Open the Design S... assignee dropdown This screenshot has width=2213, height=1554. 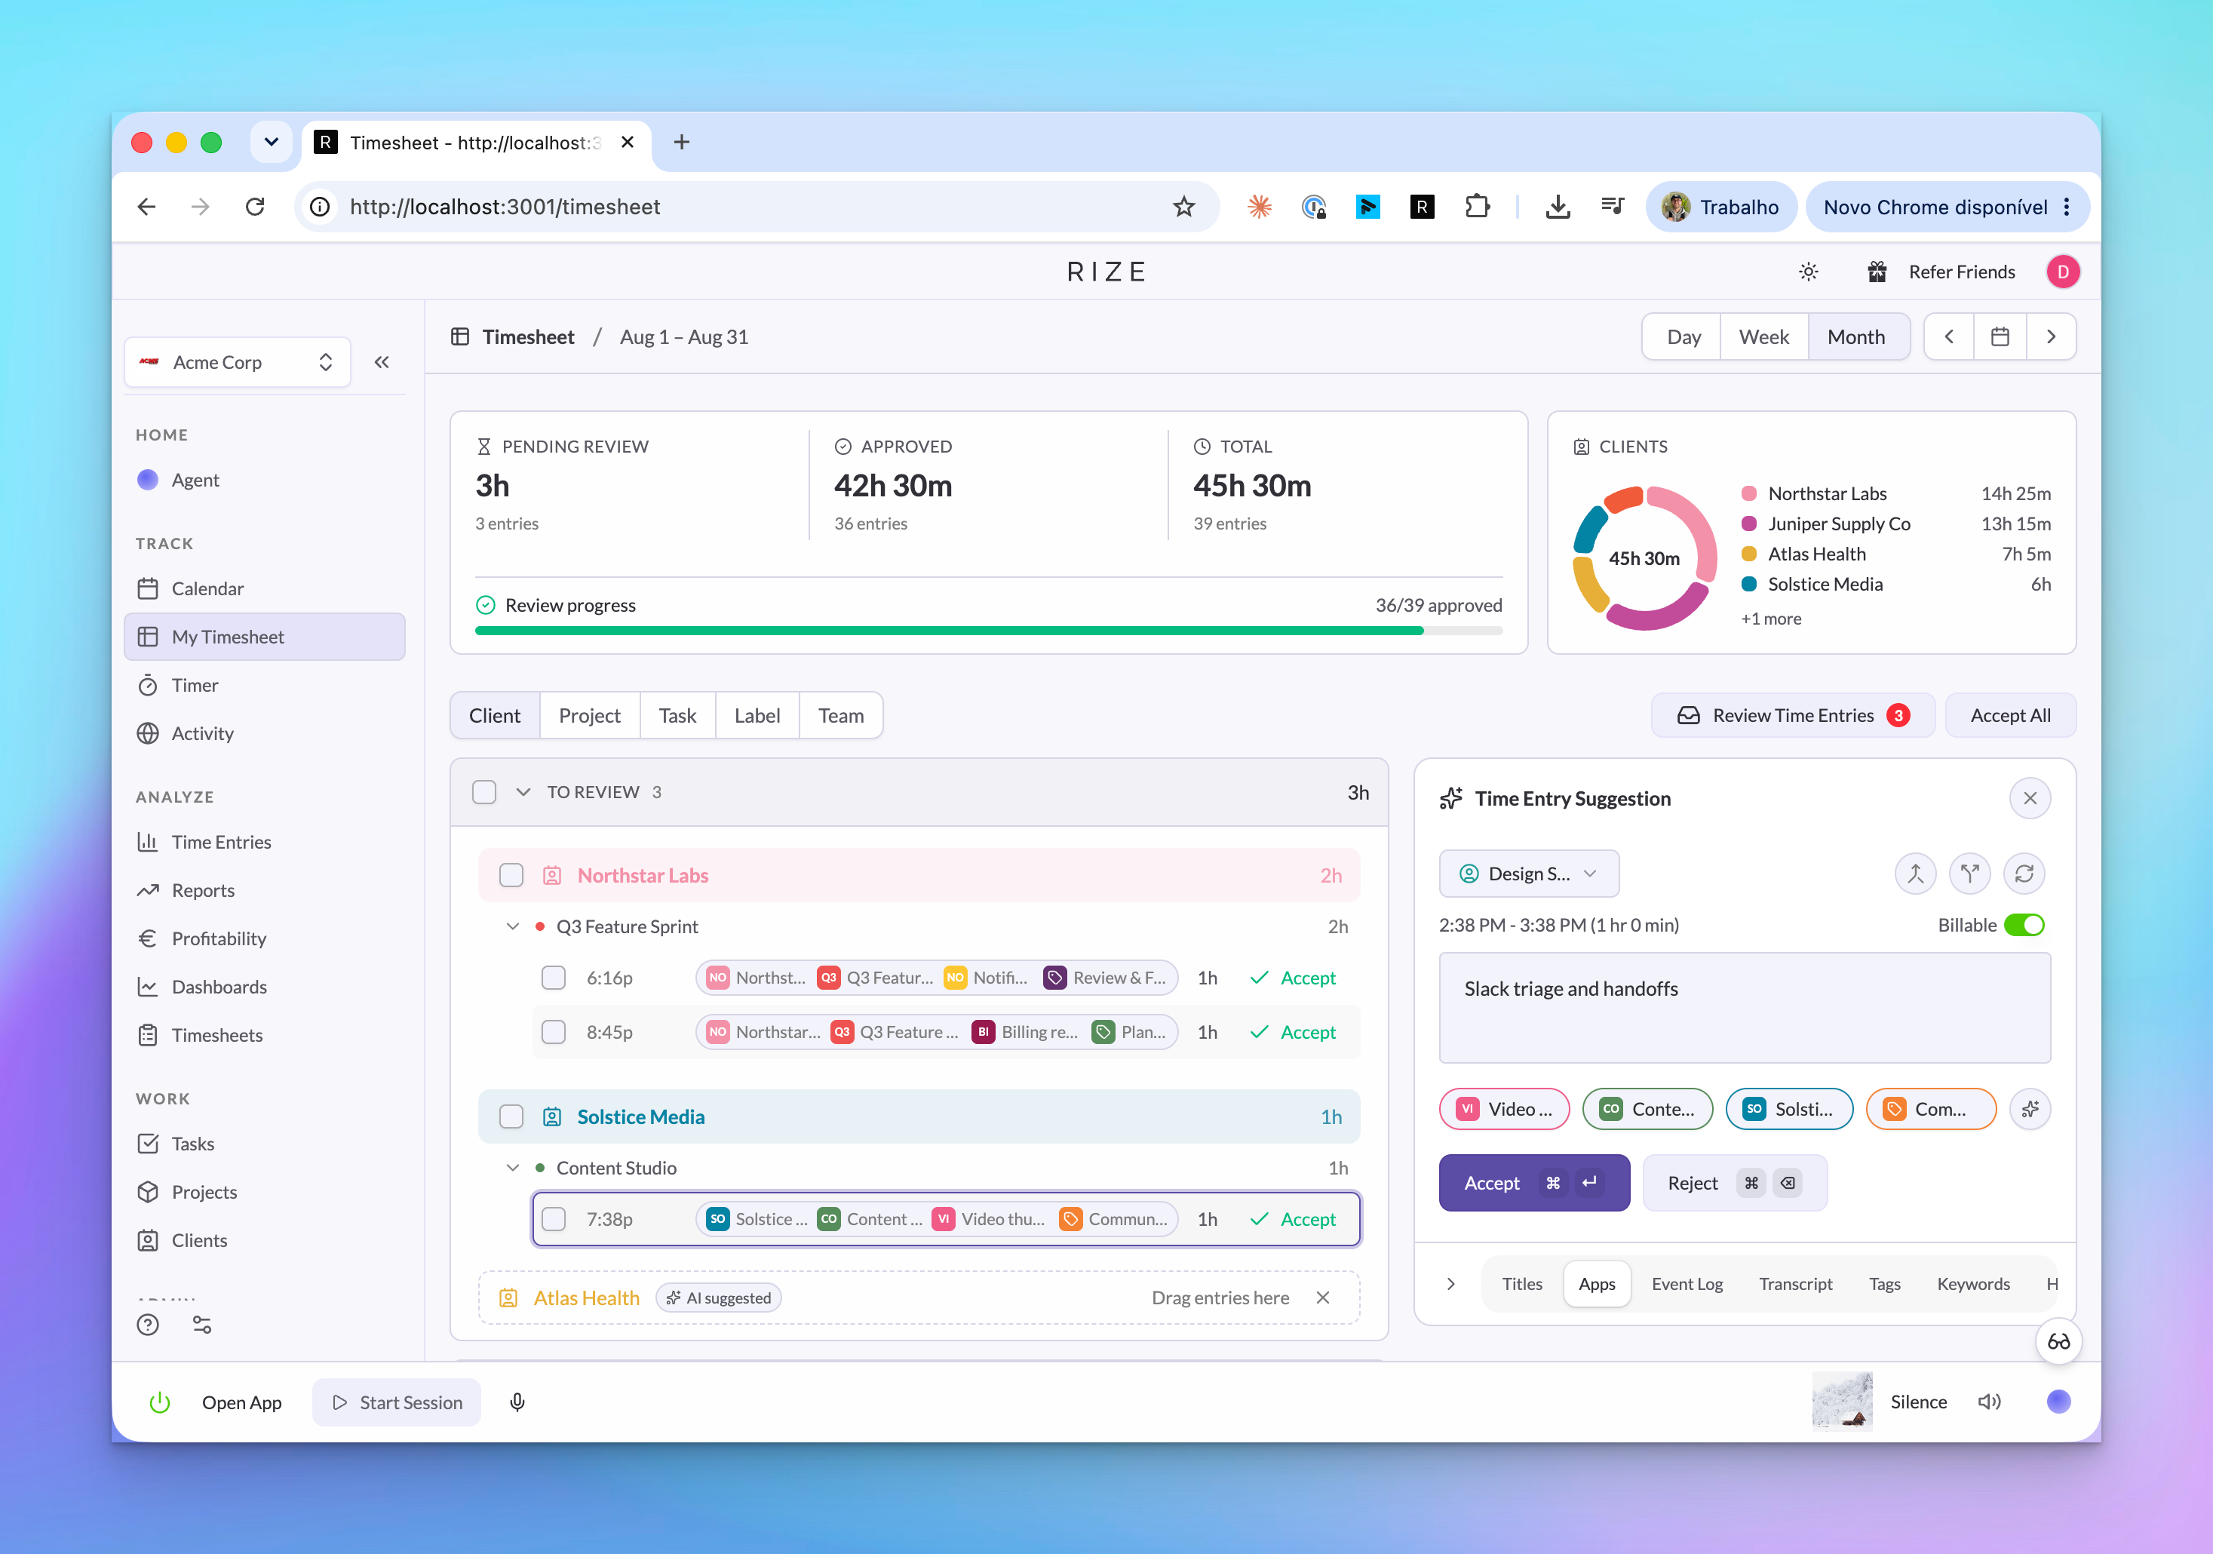tap(1529, 874)
